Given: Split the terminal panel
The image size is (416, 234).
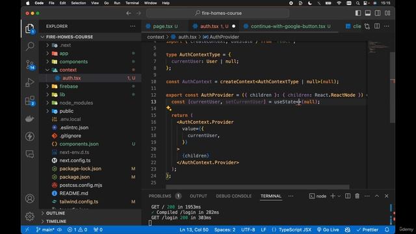Looking at the screenshot, I should tap(348, 196).
